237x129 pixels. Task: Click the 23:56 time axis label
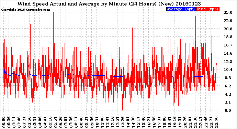pyautogui.click(x=216, y=122)
